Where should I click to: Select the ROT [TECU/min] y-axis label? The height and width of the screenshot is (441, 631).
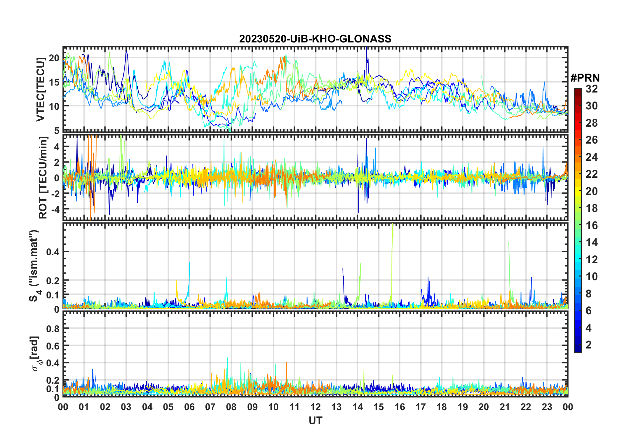pos(43,178)
